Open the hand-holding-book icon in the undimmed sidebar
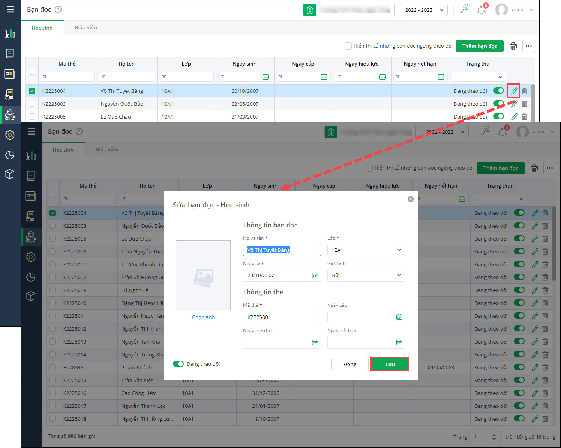Viewport: 561px width, 448px height. coord(10,94)
